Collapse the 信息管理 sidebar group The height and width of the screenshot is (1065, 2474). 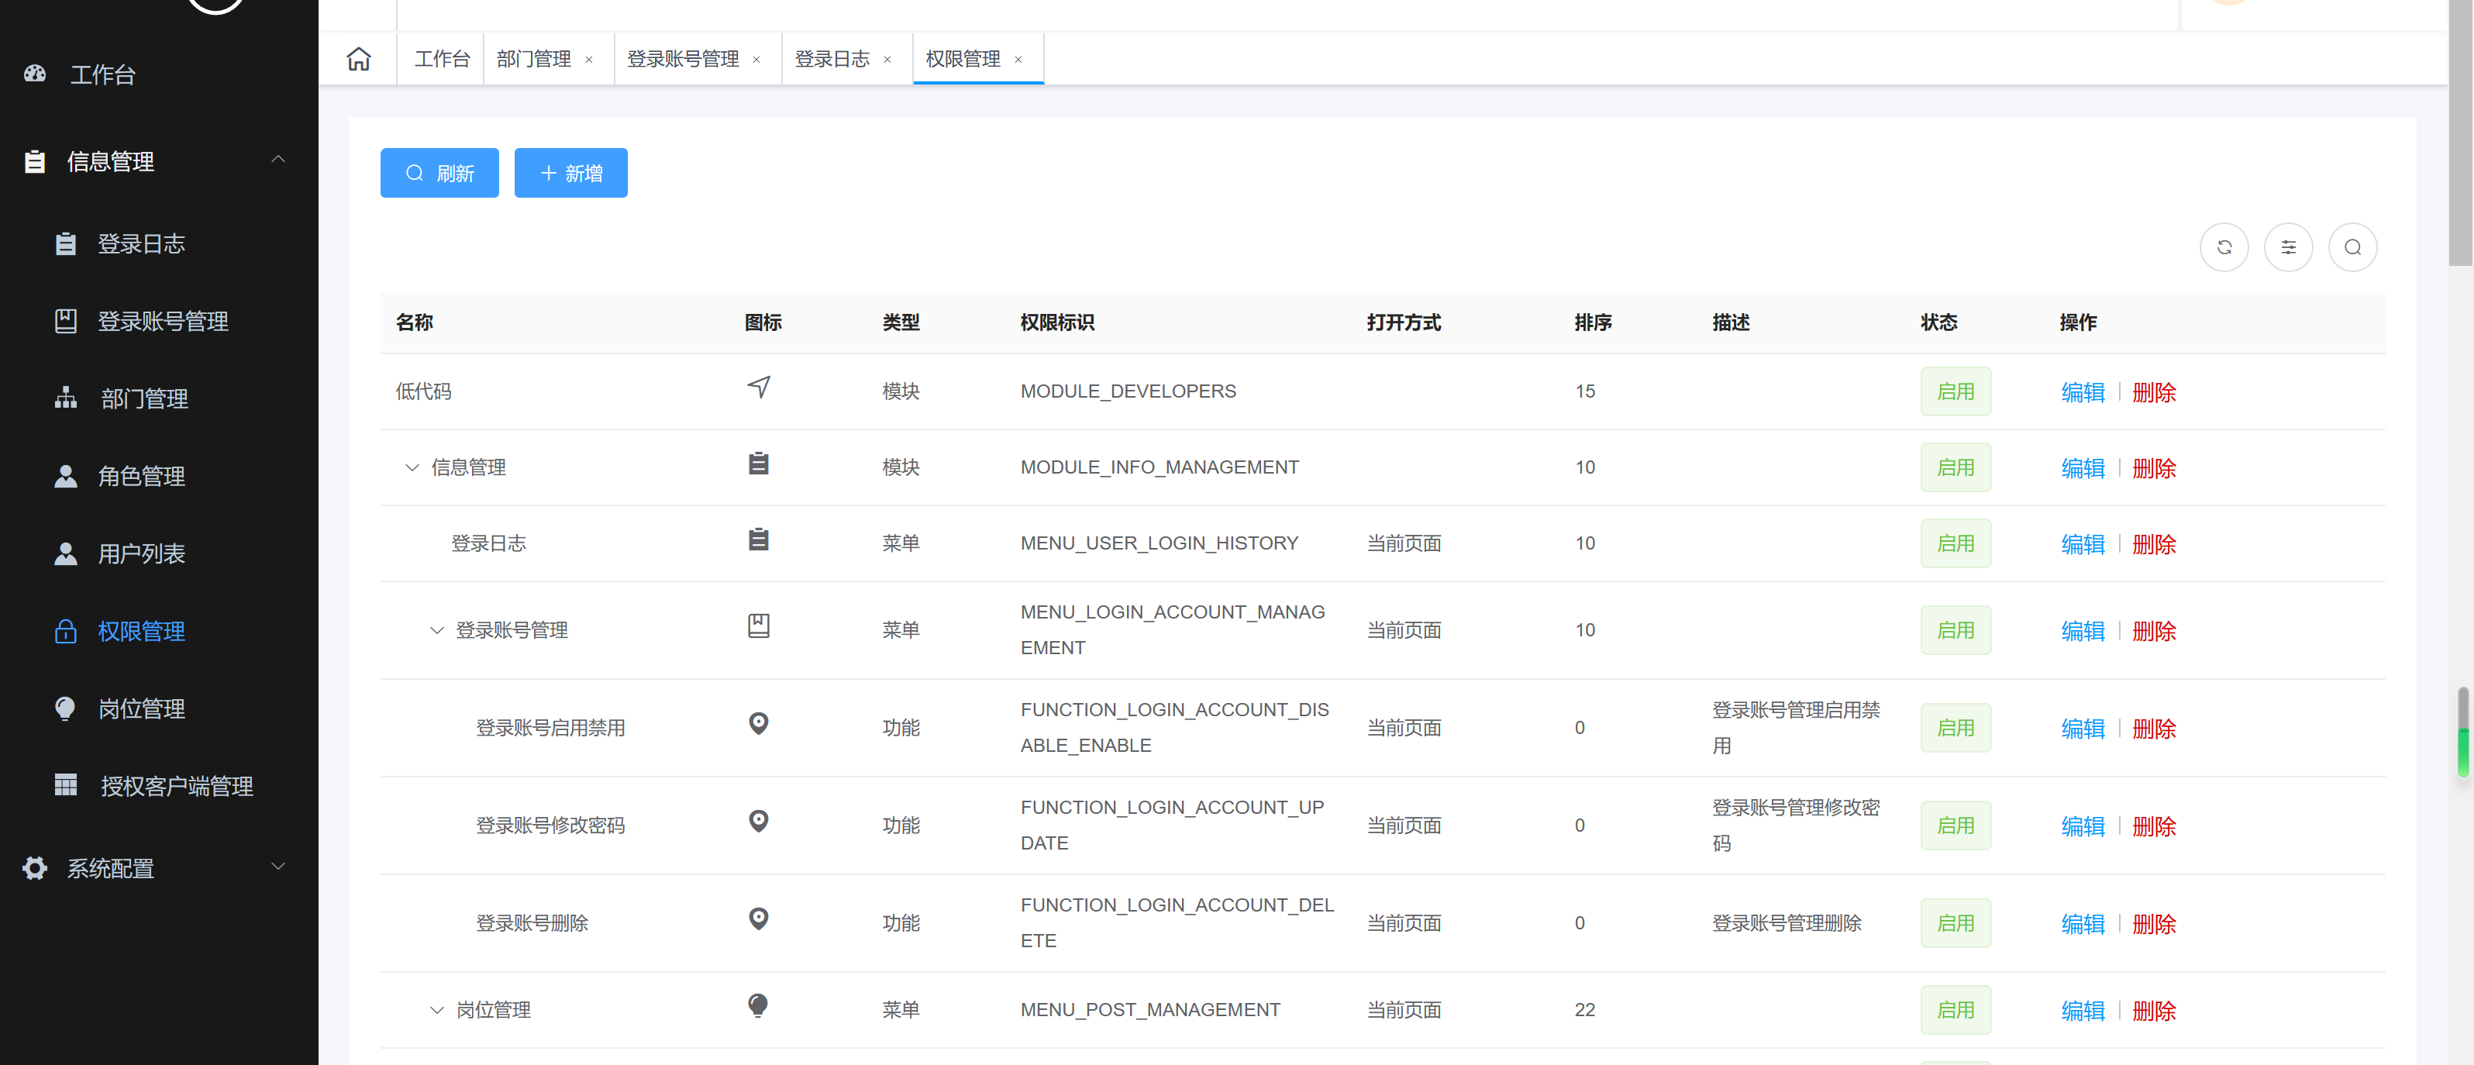[278, 160]
